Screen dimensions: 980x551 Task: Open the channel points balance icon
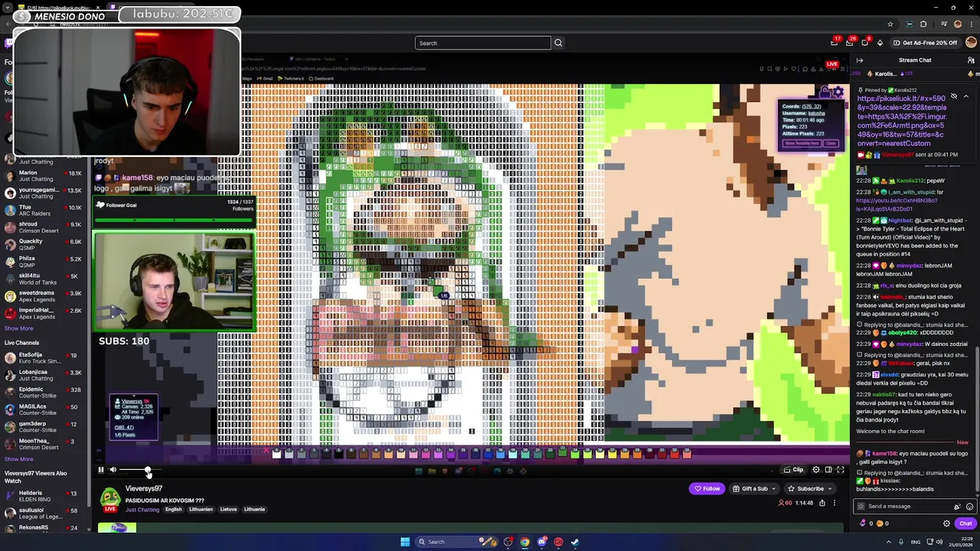tap(880, 523)
